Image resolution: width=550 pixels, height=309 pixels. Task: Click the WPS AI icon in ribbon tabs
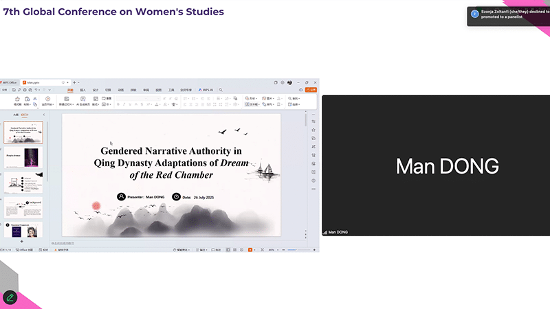[x=207, y=90]
